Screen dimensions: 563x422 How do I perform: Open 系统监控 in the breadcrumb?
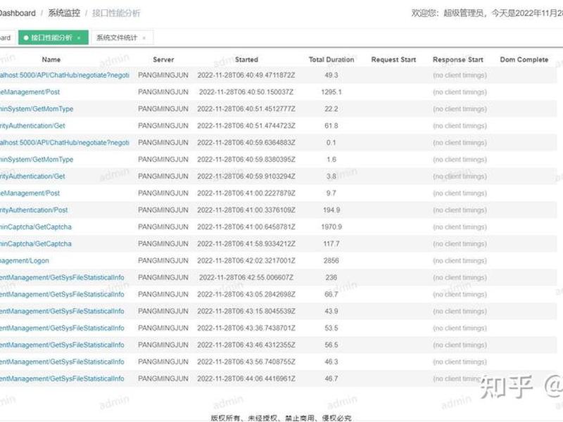(x=64, y=13)
